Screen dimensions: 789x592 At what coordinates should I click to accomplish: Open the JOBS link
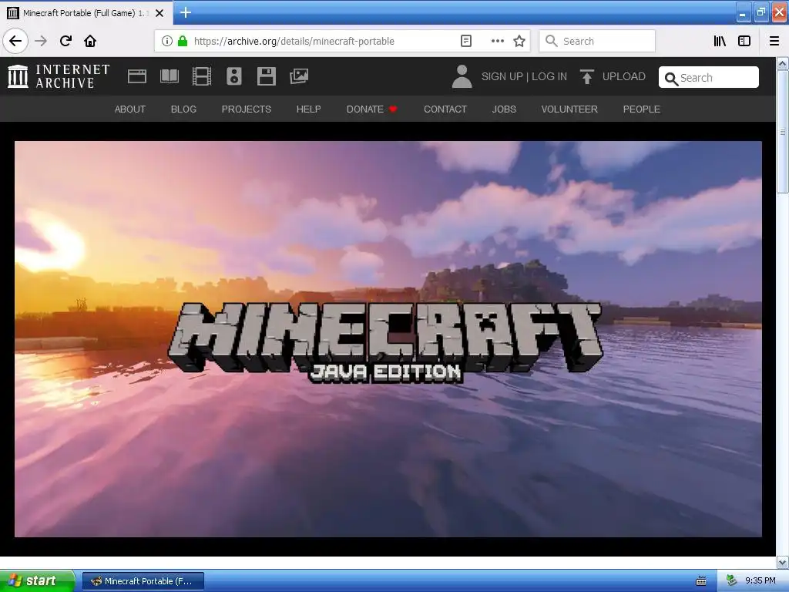click(x=504, y=109)
